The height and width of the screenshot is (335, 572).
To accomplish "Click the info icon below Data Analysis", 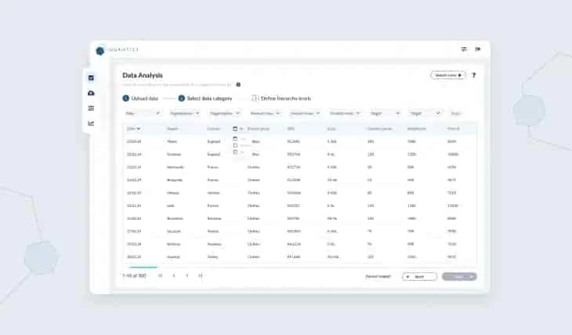I will 238,84.
